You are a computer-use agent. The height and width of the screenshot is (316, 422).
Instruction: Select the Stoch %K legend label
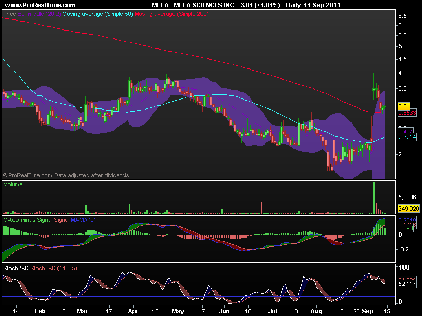(16, 268)
